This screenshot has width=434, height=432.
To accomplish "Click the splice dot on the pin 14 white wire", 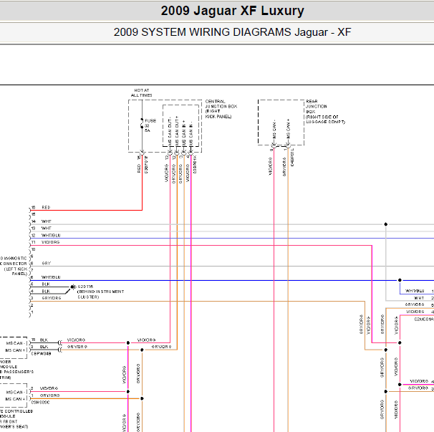I will (386, 224).
